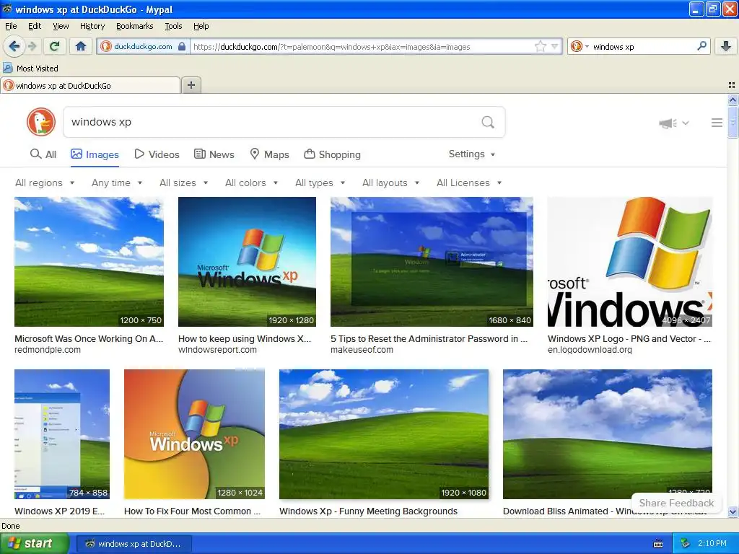This screenshot has width=739, height=554.
Task: Select the Images results tab
Action: 95,154
